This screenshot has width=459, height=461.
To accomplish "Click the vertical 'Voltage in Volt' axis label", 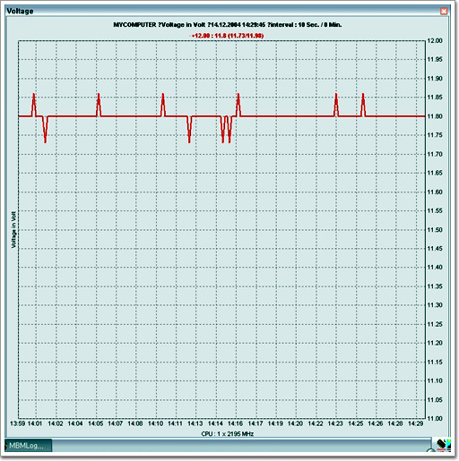I will pyautogui.click(x=13, y=229).
